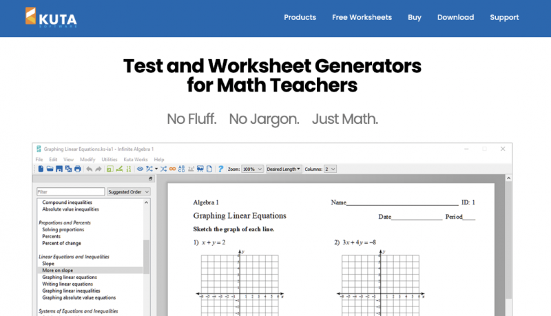Go to the Download page link
Screen dimensions: 551x316
point(455,17)
